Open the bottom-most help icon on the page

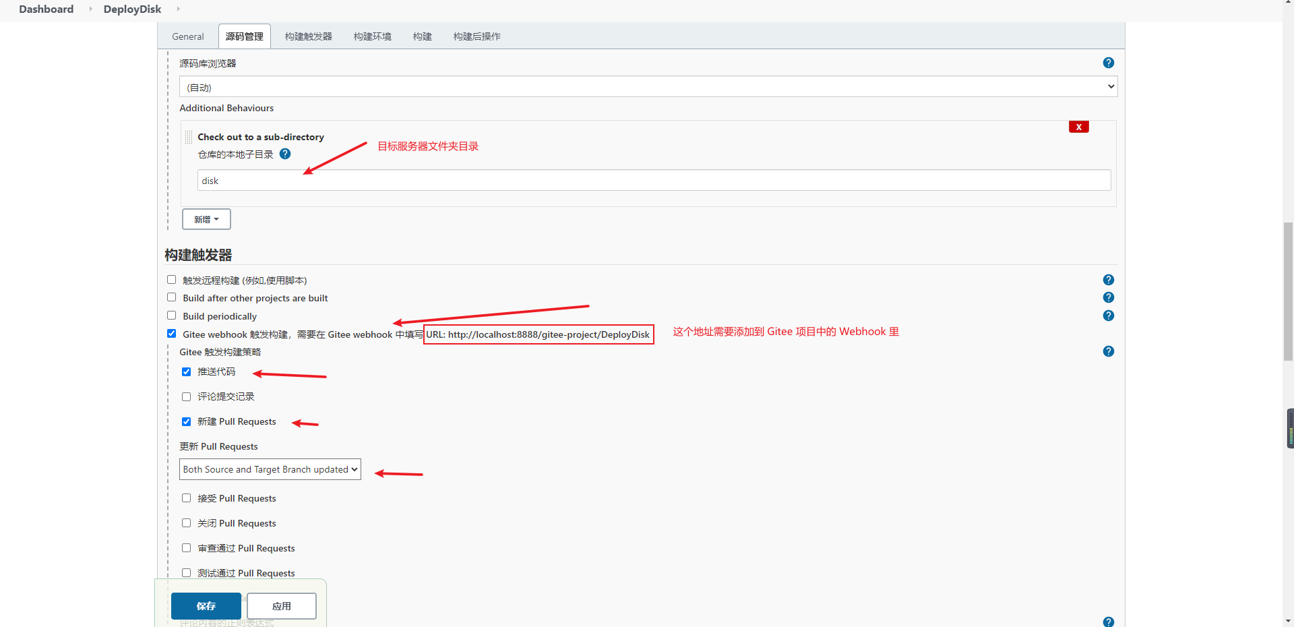pos(1109,621)
